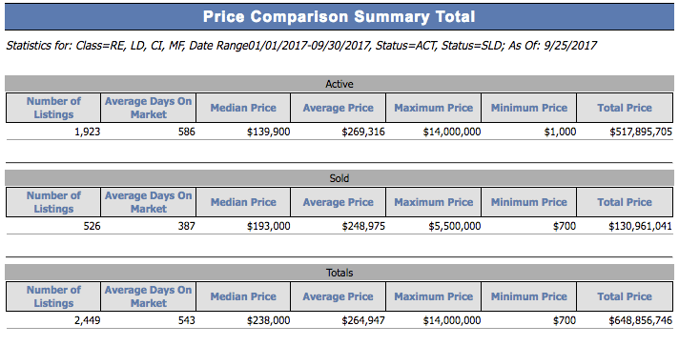Click Median Price header in Sold section
This screenshot has height=346, width=679.
click(243, 202)
